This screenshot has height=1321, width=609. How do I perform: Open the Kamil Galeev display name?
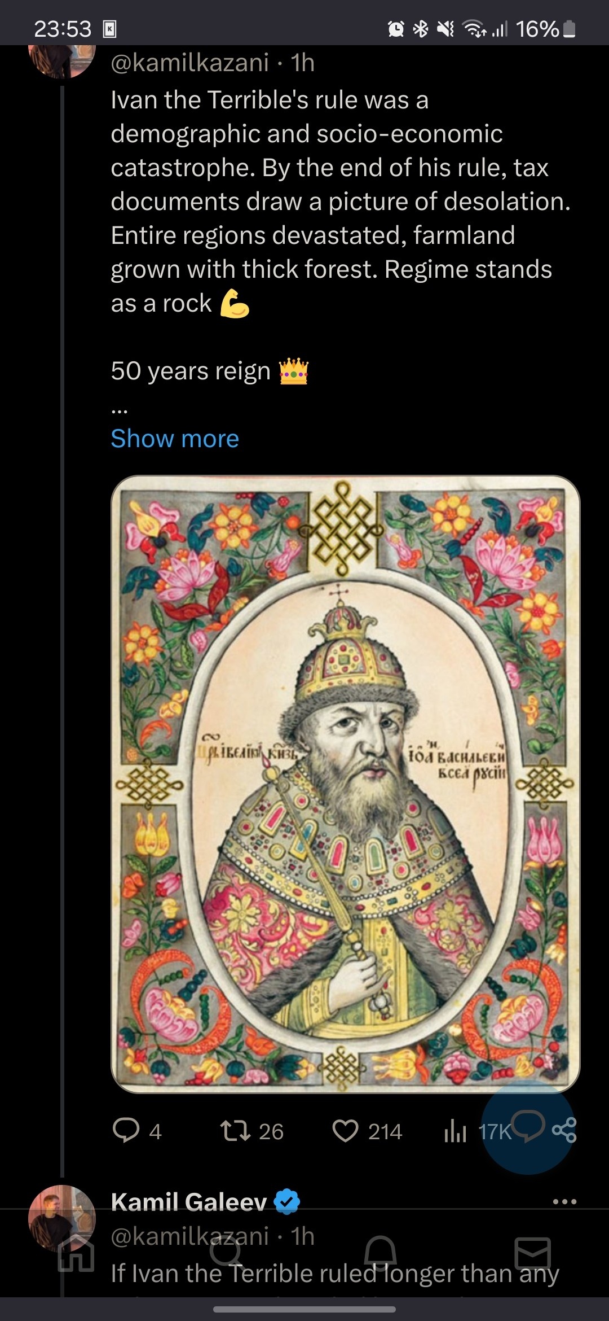click(189, 1202)
